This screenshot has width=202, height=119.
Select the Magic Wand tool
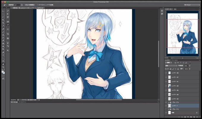pos(3,20)
